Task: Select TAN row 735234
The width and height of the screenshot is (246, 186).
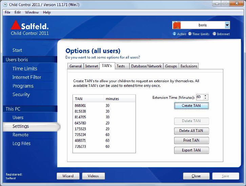Action: (104, 135)
